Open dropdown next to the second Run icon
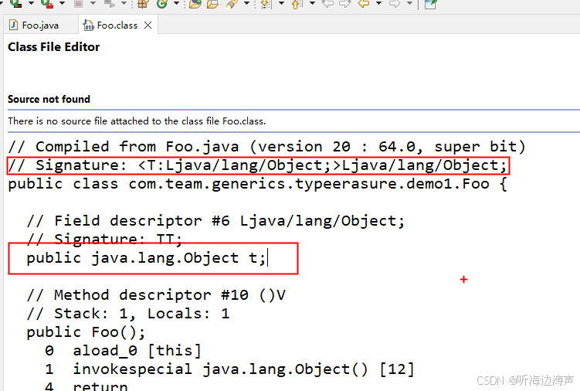 click(x=62, y=4)
